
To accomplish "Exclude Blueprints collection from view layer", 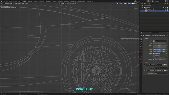I will tap(164, 7).
